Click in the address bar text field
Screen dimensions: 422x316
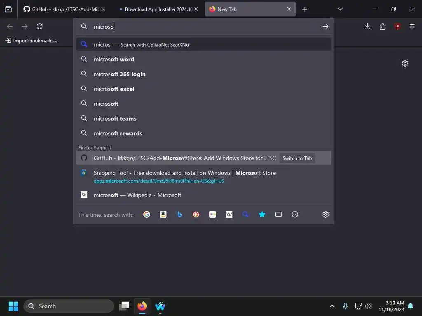coord(204,27)
